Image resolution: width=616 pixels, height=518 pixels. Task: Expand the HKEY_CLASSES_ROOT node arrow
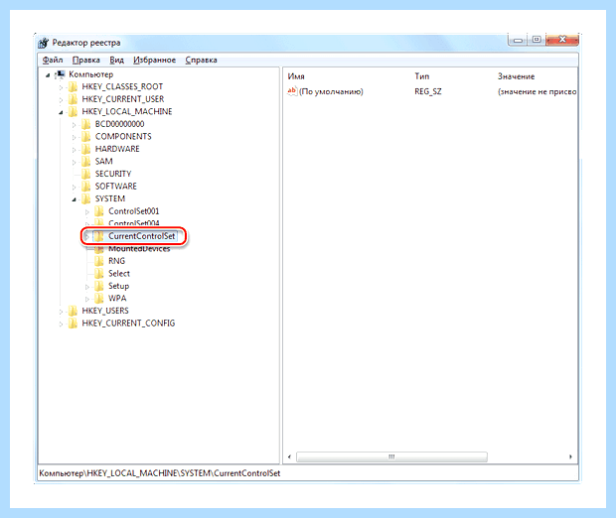pyautogui.click(x=61, y=87)
